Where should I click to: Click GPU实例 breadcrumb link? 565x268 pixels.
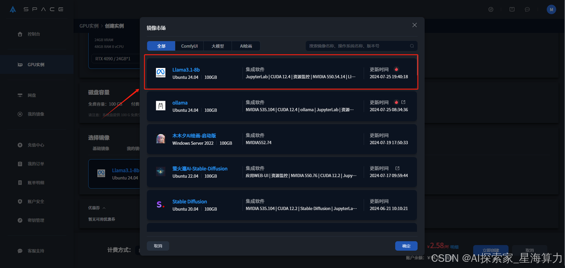coord(89,26)
